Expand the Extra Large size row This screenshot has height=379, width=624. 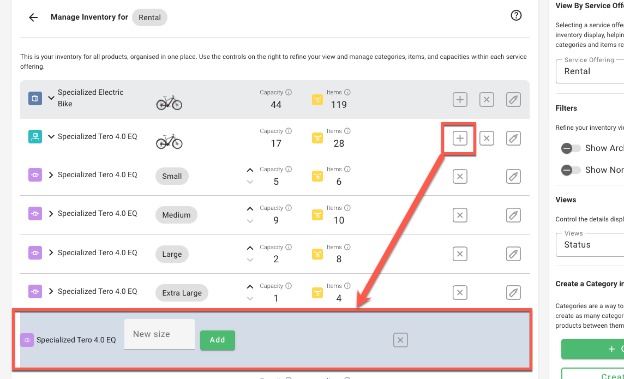coord(51,292)
